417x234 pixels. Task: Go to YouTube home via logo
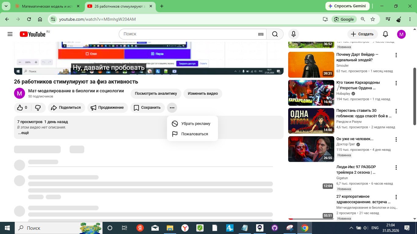pos(33,34)
